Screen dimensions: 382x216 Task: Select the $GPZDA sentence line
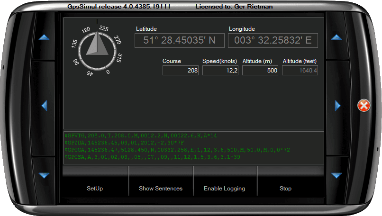click(124, 143)
